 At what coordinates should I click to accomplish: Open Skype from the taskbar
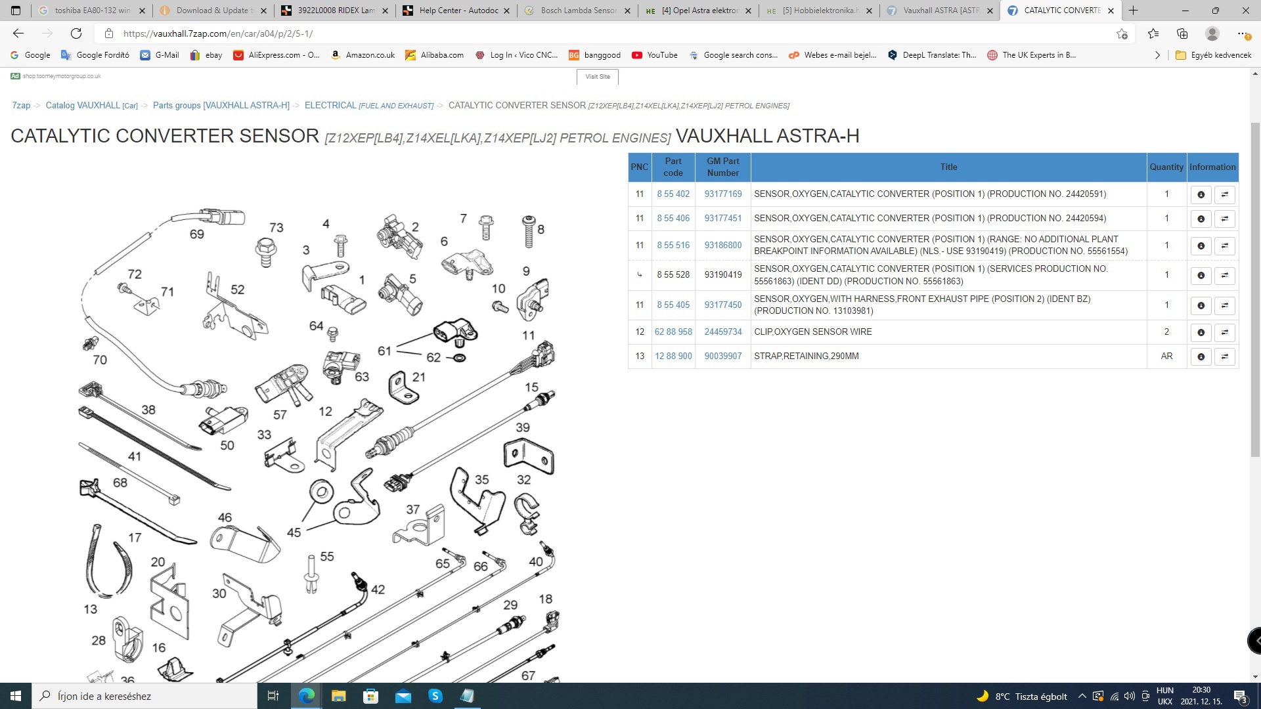[435, 696]
